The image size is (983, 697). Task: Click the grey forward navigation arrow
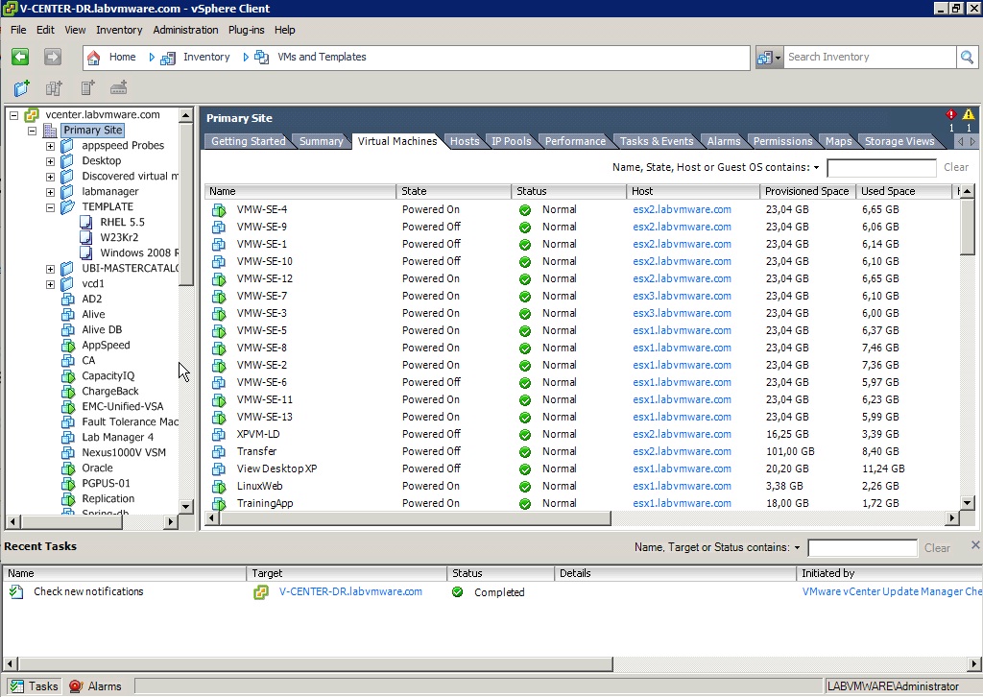point(53,57)
